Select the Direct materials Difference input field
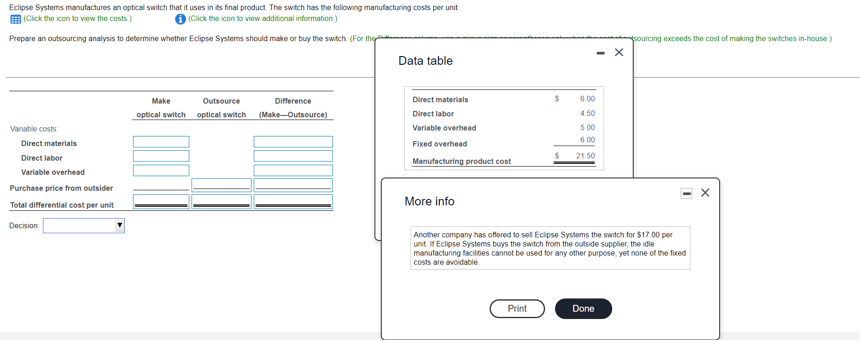Screen dimensions: 860x340 pos(293,141)
